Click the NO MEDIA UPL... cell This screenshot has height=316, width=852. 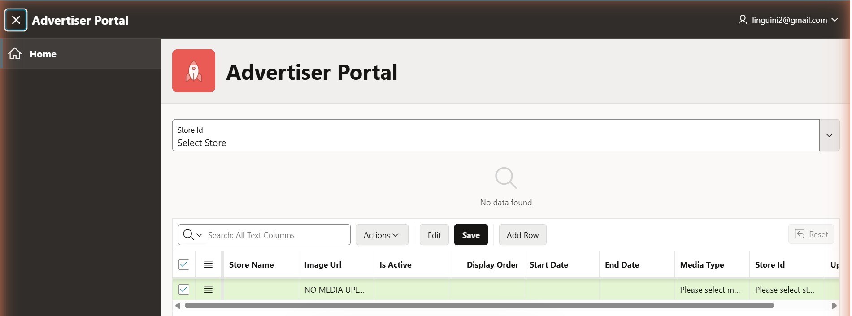point(336,290)
